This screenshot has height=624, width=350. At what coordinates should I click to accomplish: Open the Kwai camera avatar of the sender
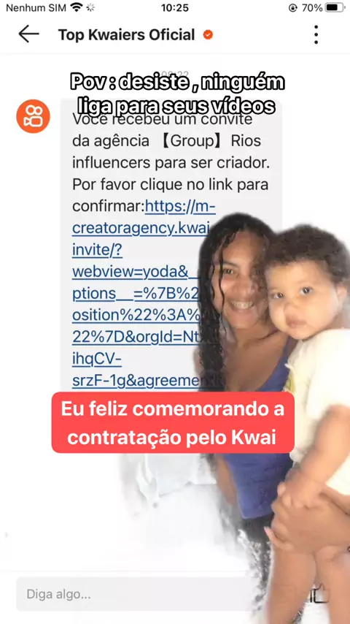tap(33, 116)
